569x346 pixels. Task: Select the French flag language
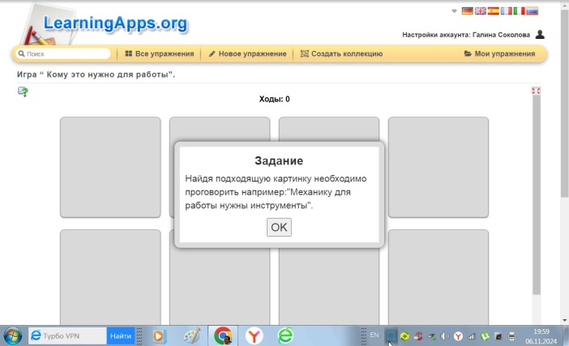point(507,11)
